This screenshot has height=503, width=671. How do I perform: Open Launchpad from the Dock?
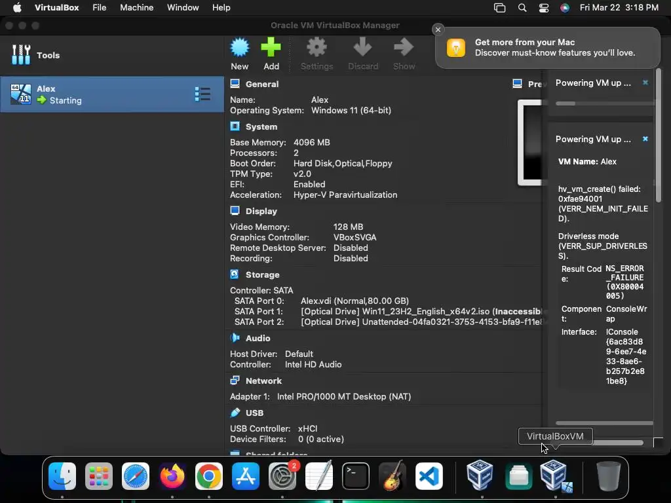coord(99,476)
